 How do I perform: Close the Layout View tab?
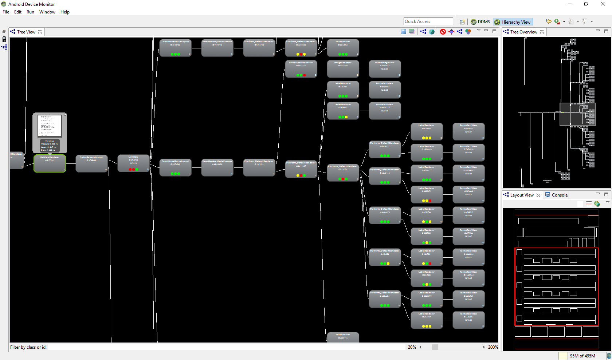(x=538, y=195)
